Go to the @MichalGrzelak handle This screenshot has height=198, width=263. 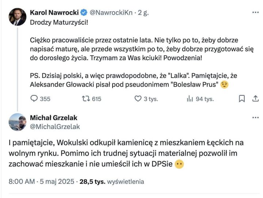[x=55, y=126]
